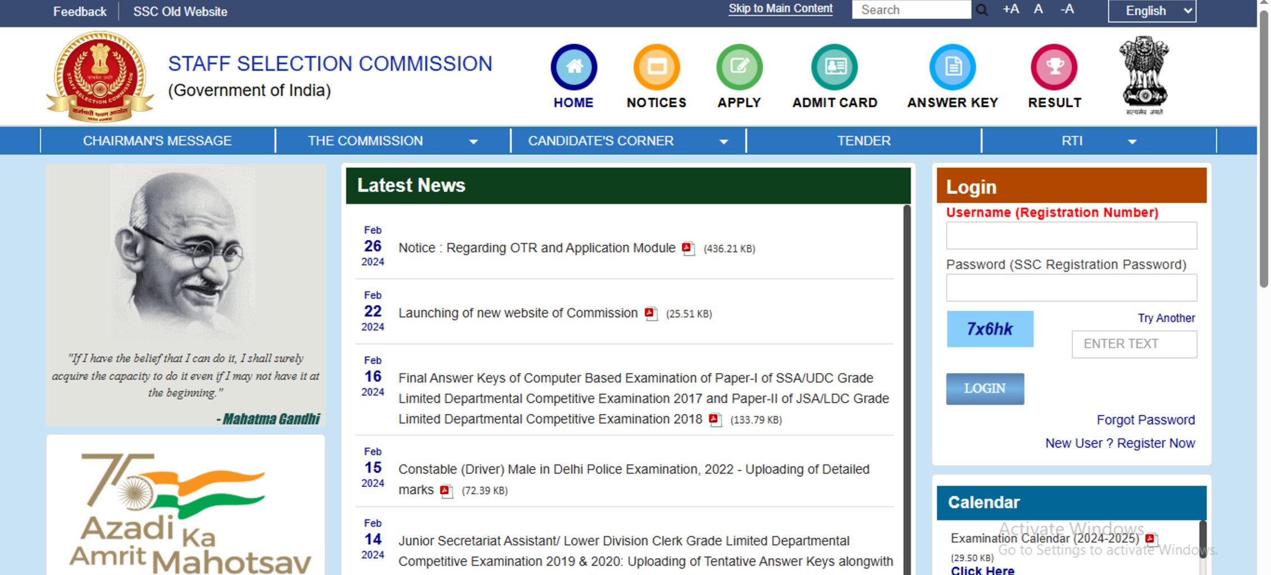Focus the captcha ENTER TEXT field

[1134, 344]
